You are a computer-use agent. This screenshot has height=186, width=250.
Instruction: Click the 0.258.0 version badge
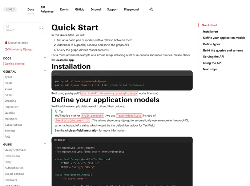10,9
